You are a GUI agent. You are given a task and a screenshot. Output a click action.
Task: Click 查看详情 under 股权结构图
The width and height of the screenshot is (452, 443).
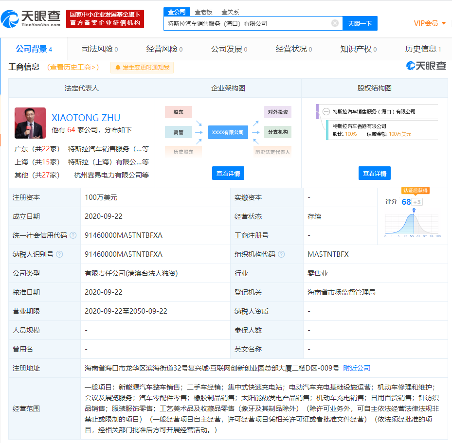pyautogui.click(x=374, y=173)
